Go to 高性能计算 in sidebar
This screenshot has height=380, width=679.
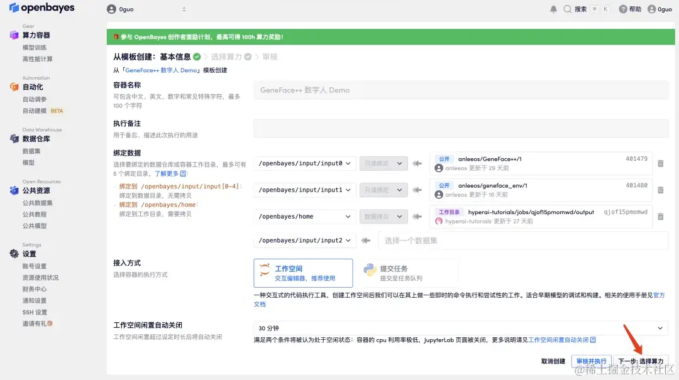pyautogui.click(x=38, y=59)
